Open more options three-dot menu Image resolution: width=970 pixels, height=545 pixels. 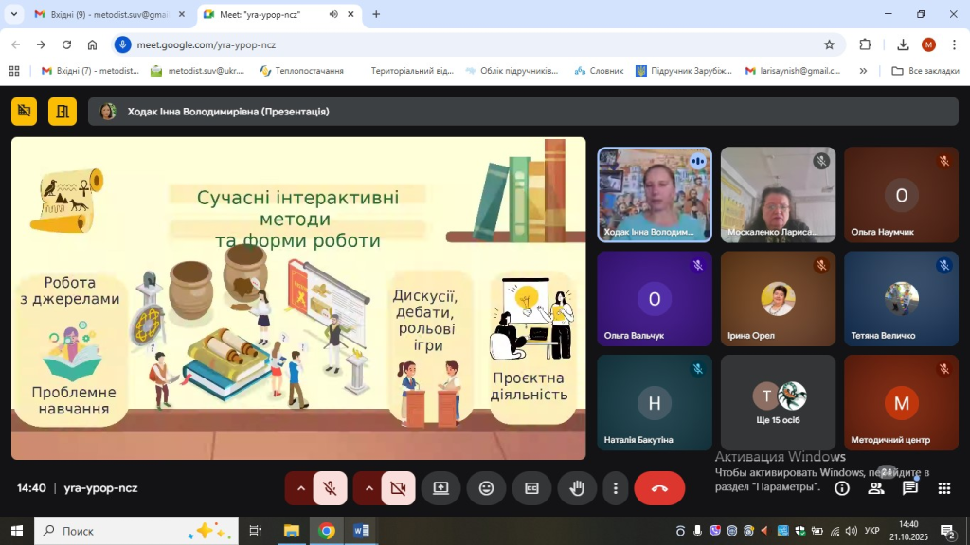616,488
